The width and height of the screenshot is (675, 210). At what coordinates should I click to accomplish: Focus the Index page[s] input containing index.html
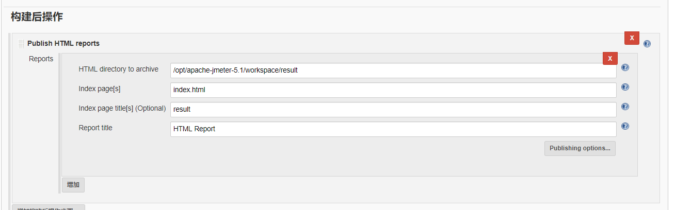393,90
